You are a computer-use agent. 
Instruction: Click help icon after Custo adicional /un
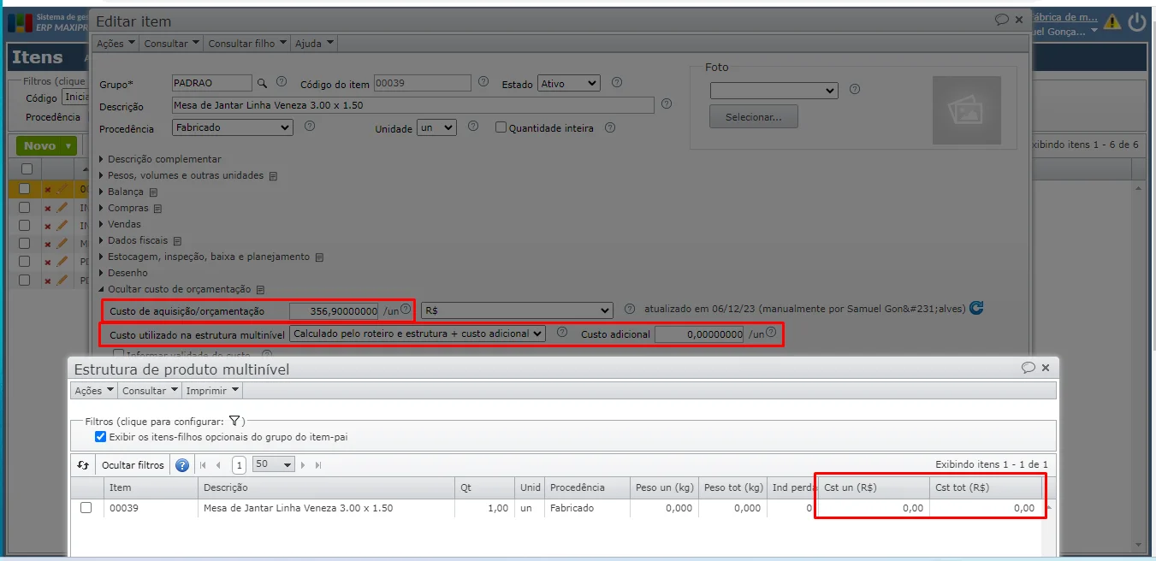point(771,332)
